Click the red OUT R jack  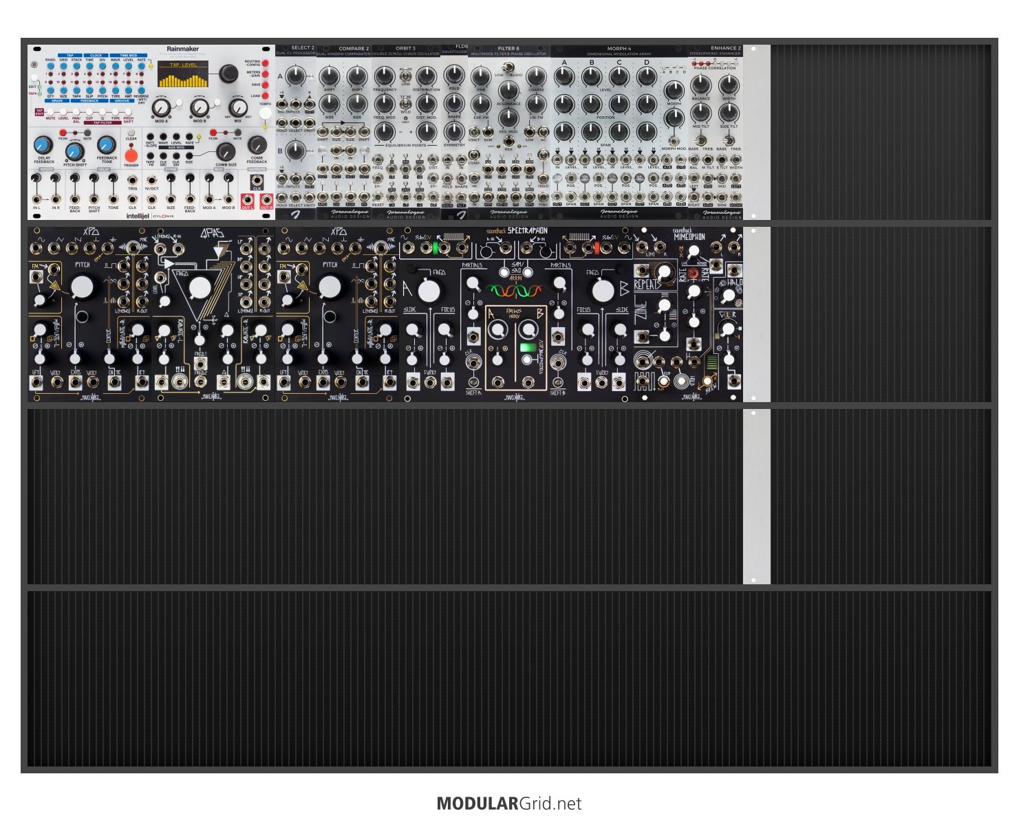267,200
